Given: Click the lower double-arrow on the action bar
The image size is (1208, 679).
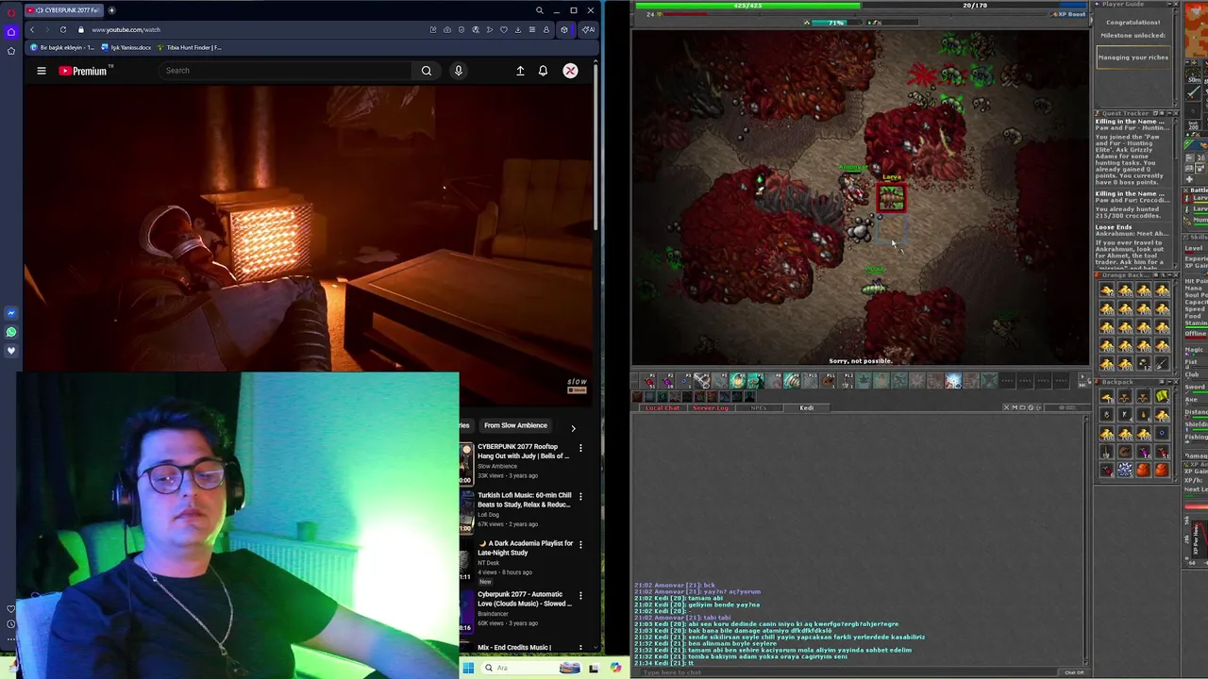Looking at the screenshot, I should pos(1082,385).
